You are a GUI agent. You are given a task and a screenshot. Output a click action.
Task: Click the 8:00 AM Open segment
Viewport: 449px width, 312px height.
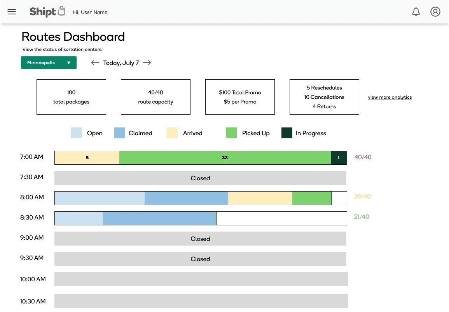pyautogui.click(x=100, y=198)
